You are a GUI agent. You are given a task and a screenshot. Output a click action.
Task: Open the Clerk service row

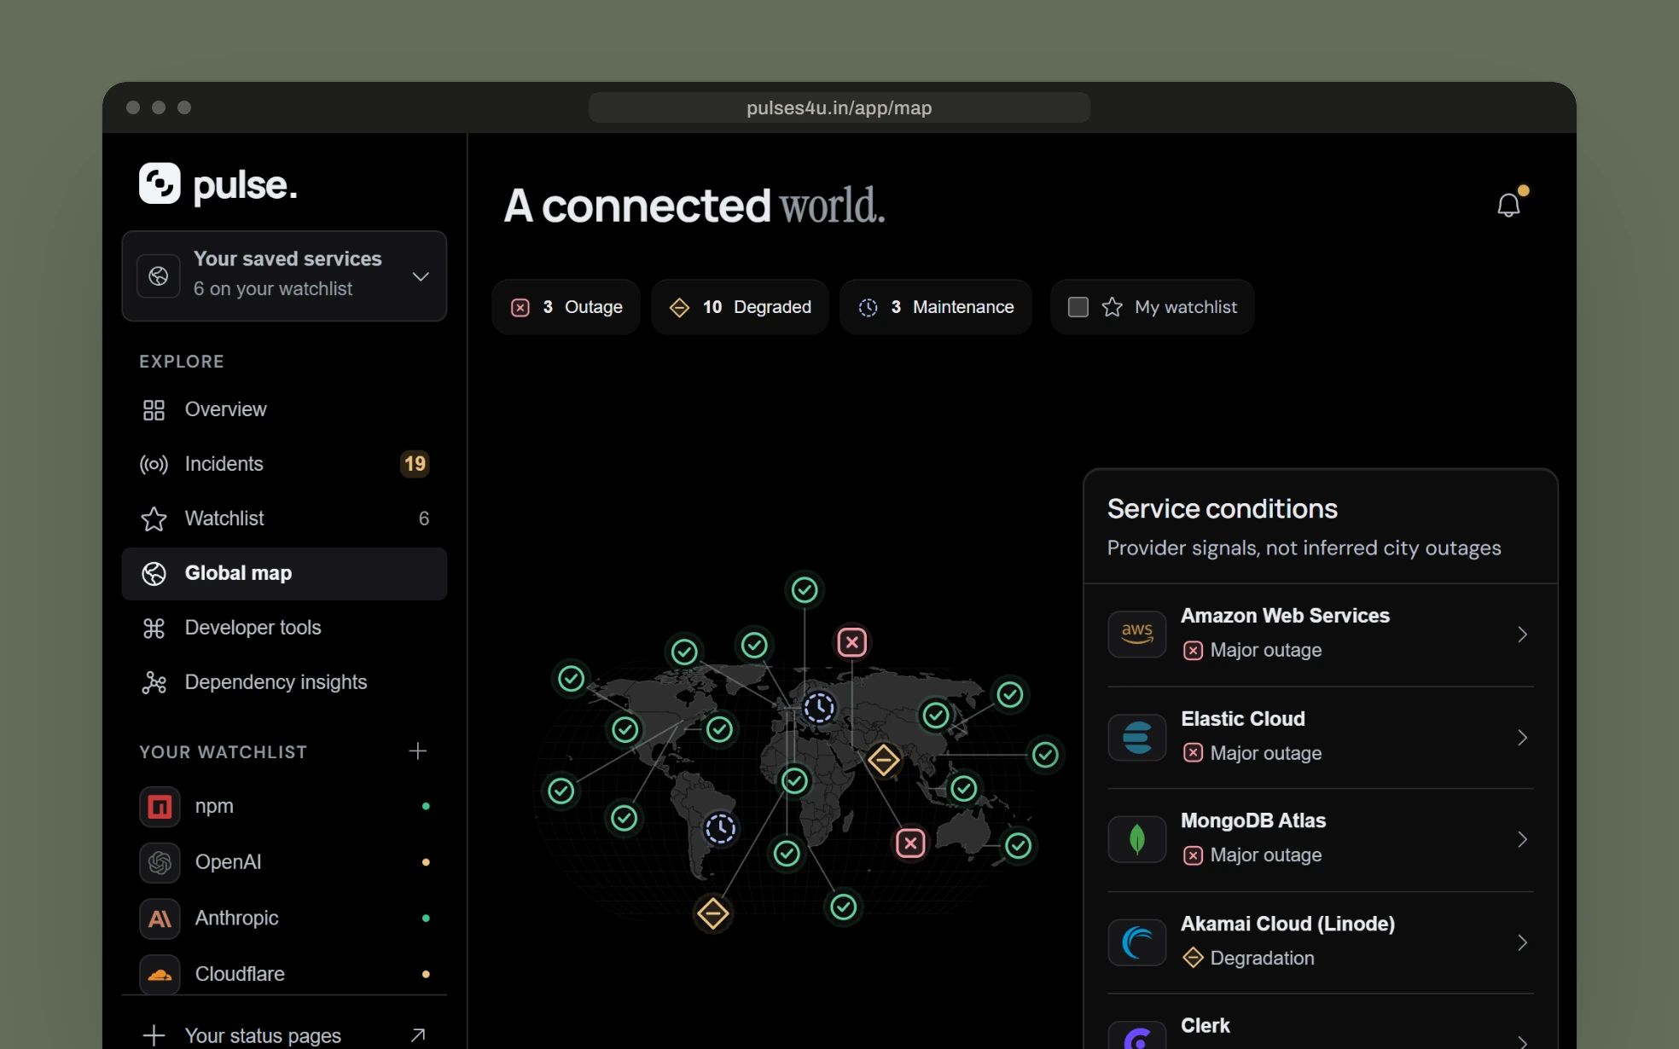(1320, 1023)
